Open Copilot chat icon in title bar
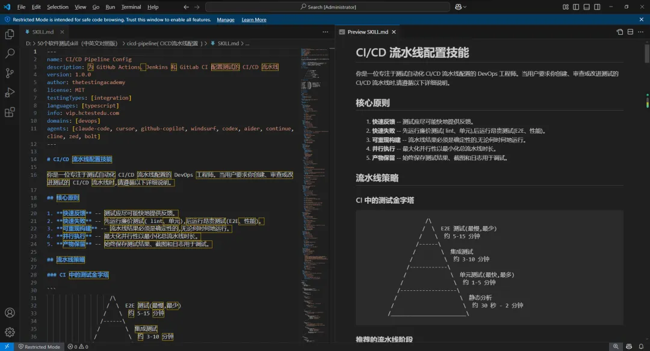The width and height of the screenshot is (650, 351). (x=458, y=7)
